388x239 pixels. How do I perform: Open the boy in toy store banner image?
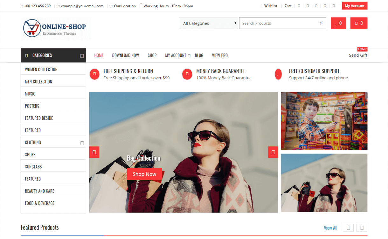coord(324,121)
